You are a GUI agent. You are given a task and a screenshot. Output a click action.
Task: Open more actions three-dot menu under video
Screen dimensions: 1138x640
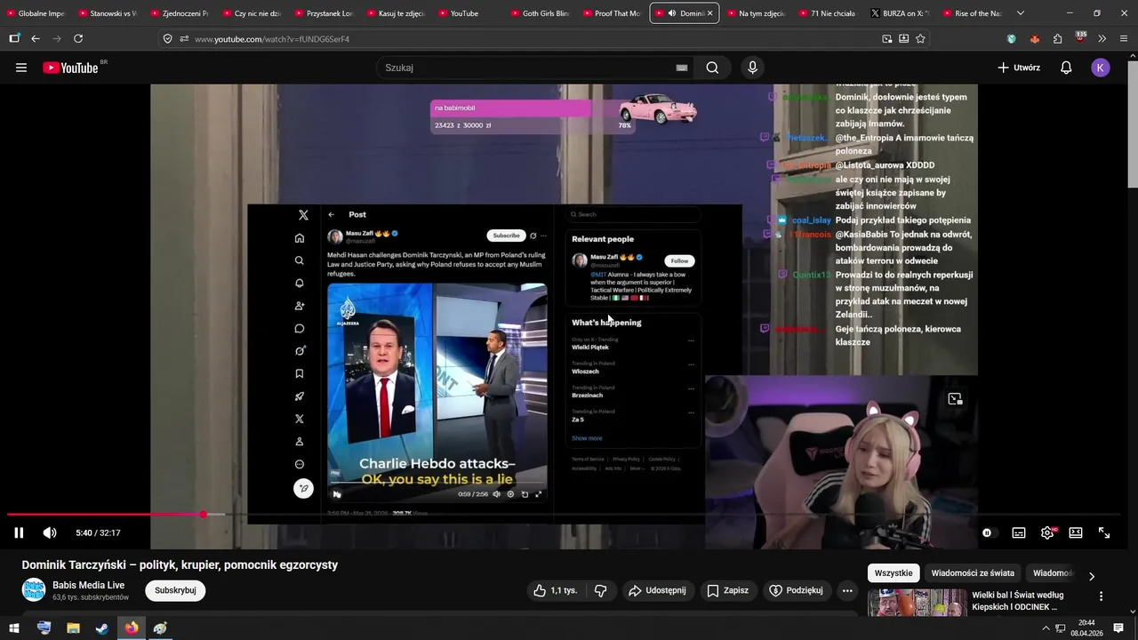(x=847, y=590)
